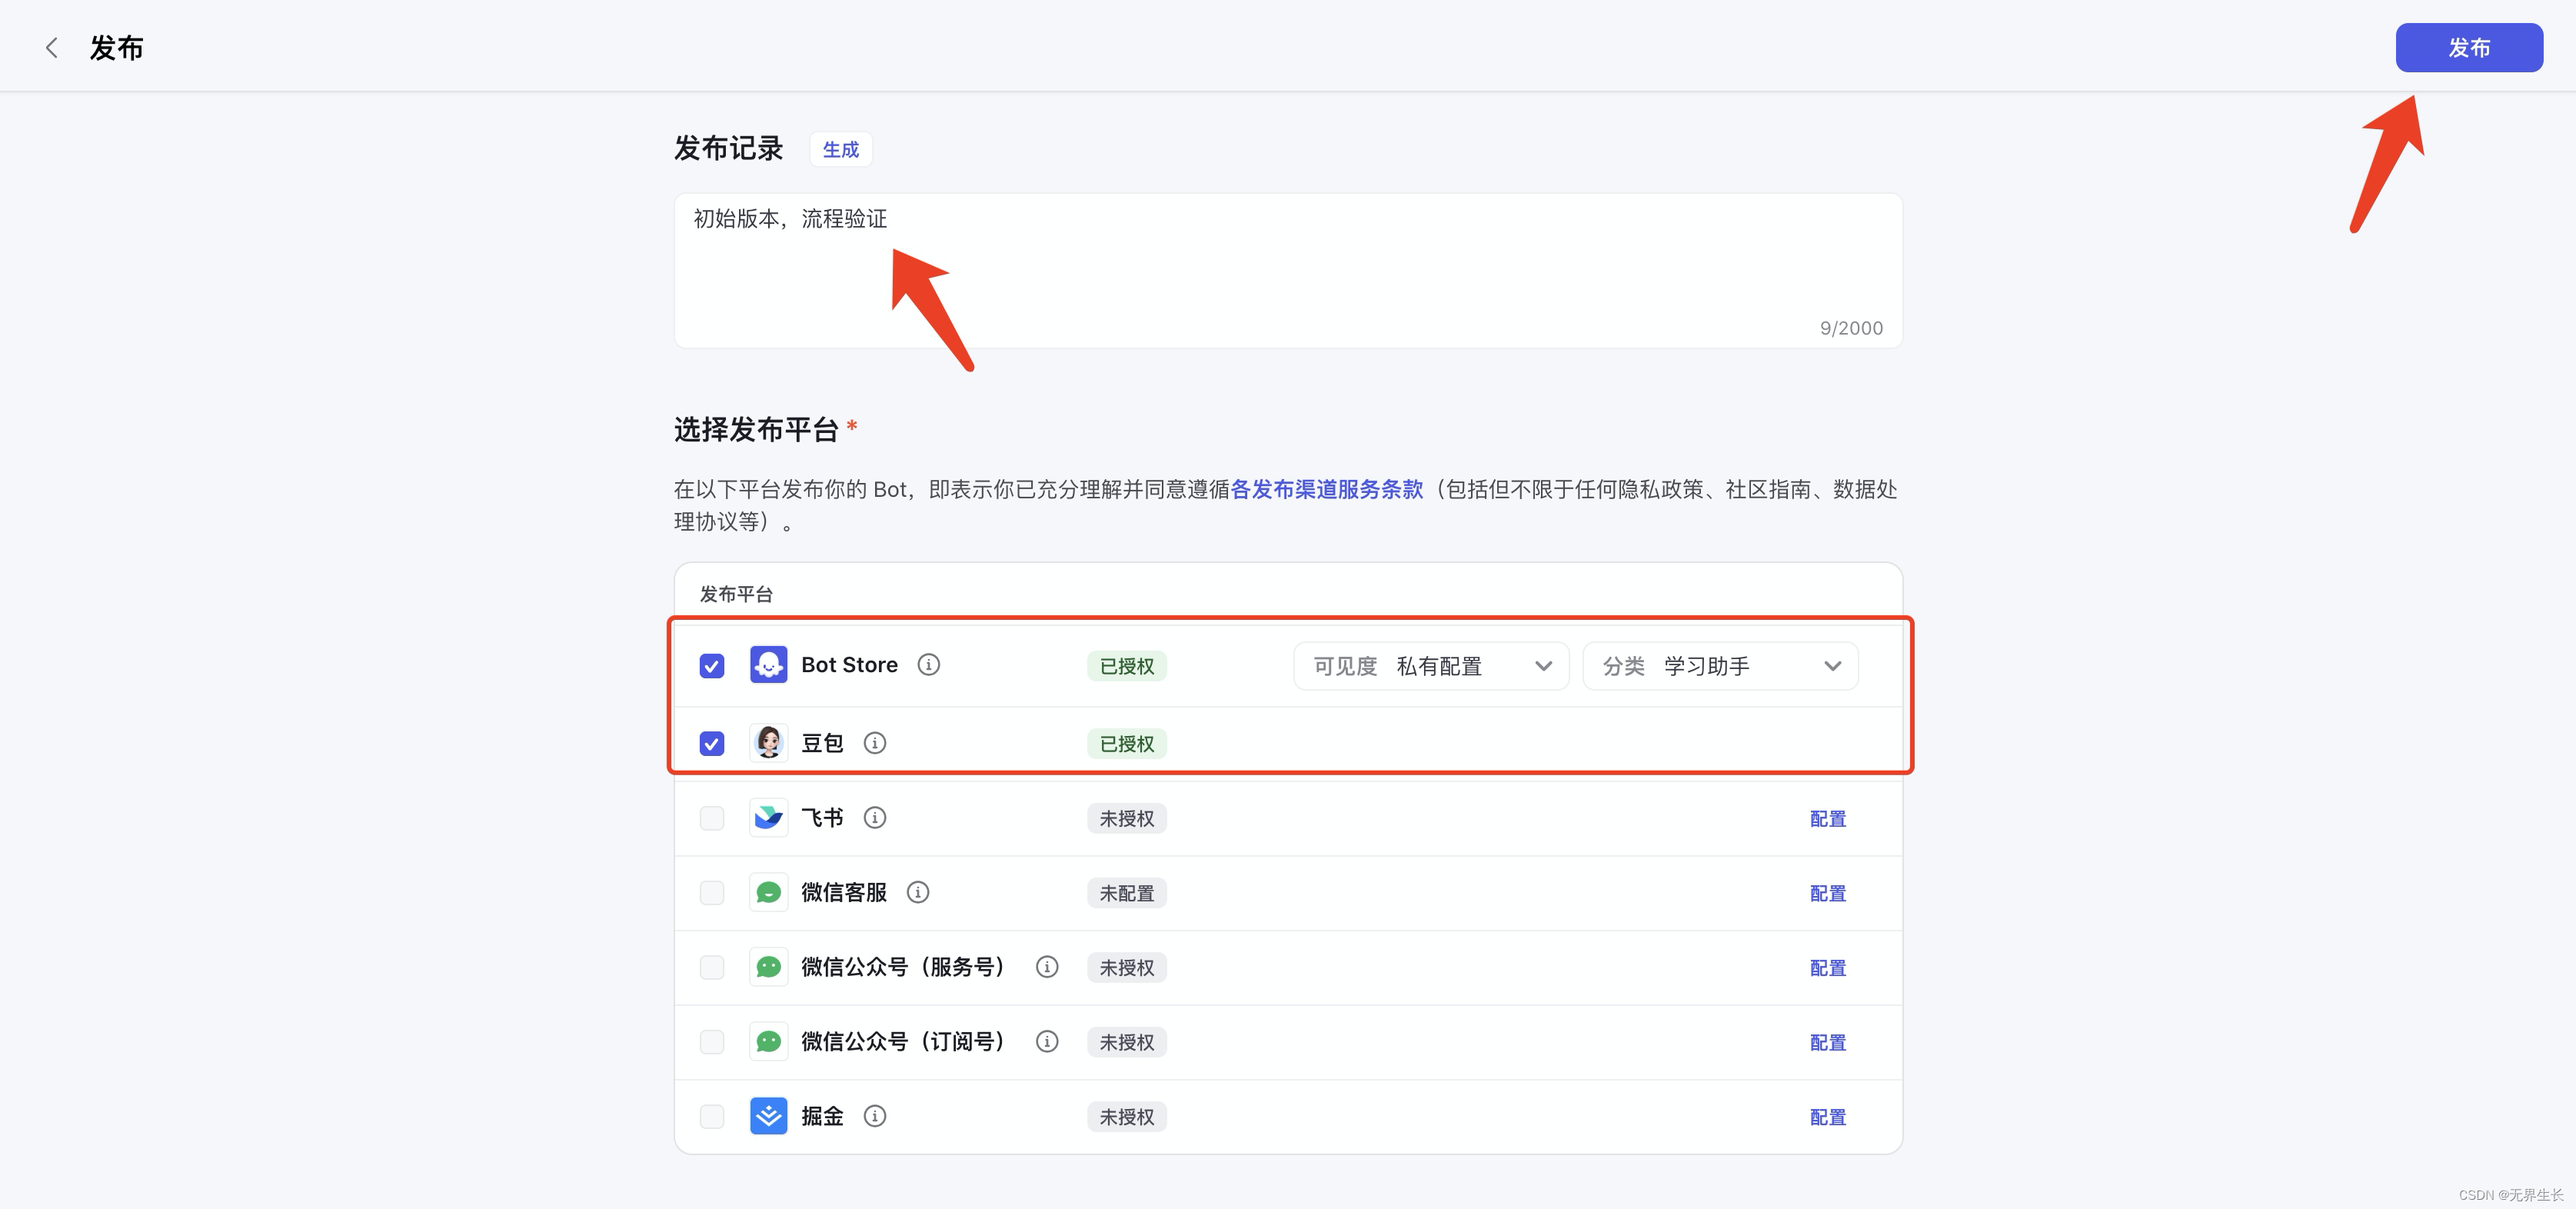Click the back arrow icon
Image resolution: width=2576 pixels, height=1209 pixels.
point(52,48)
